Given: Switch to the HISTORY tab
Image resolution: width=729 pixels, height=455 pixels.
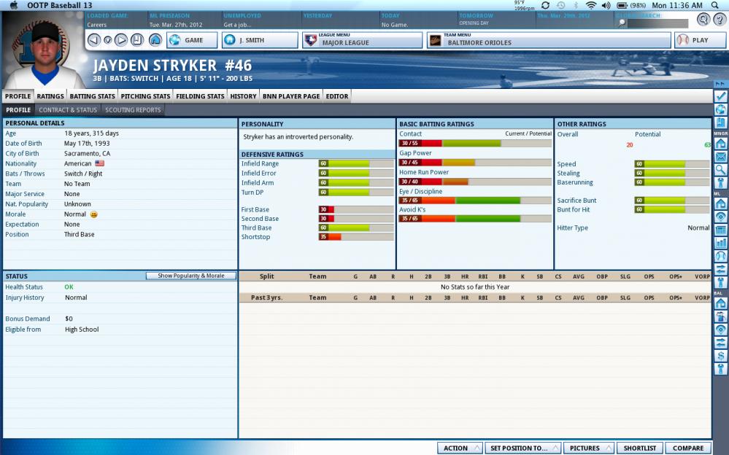Looking at the screenshot, I should 243,96.
